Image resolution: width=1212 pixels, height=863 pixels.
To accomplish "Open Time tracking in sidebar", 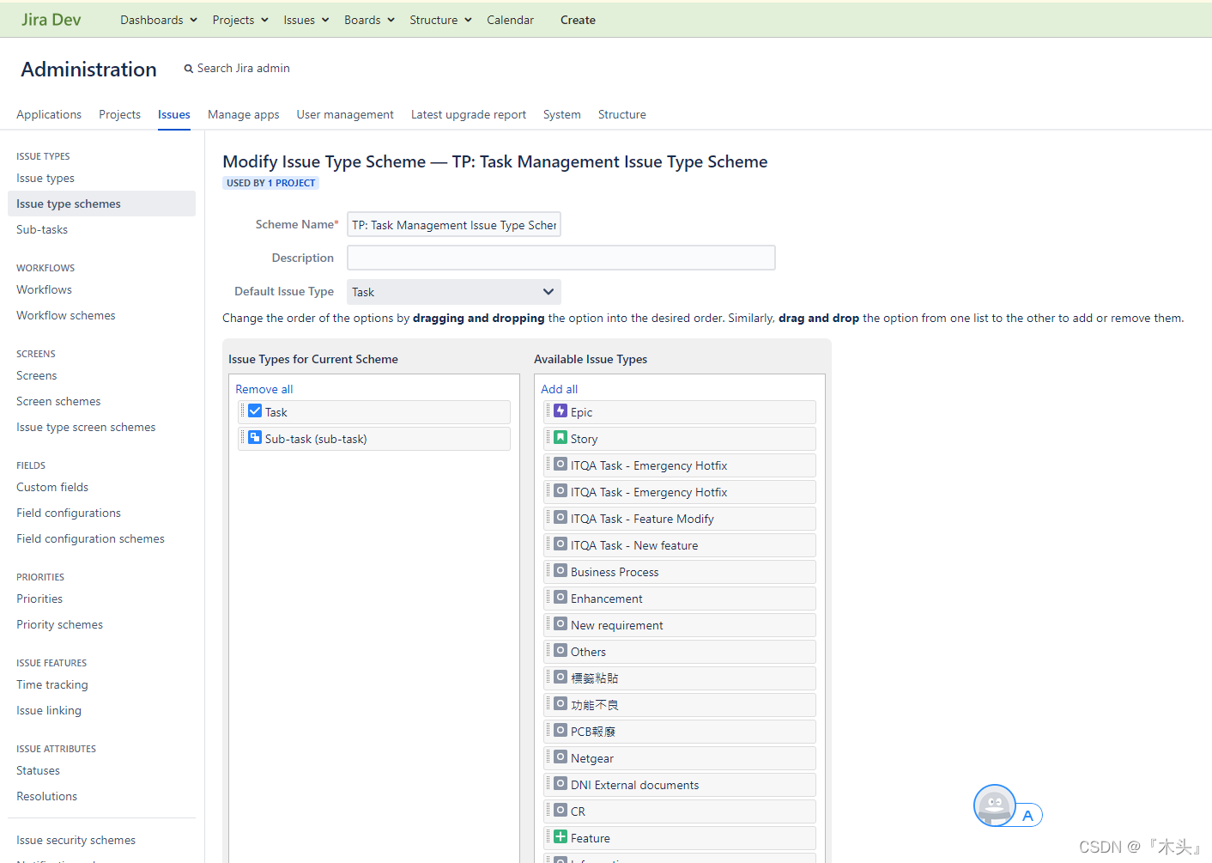I will [52, 684].
